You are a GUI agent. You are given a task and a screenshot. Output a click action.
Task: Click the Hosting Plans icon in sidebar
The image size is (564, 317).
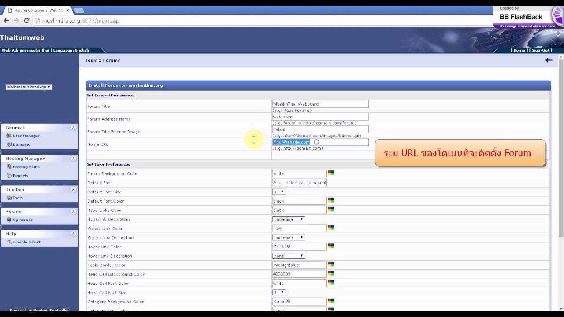pyautogui.click(x=9, y=167)
